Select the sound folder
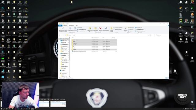 tap(94, 45)
